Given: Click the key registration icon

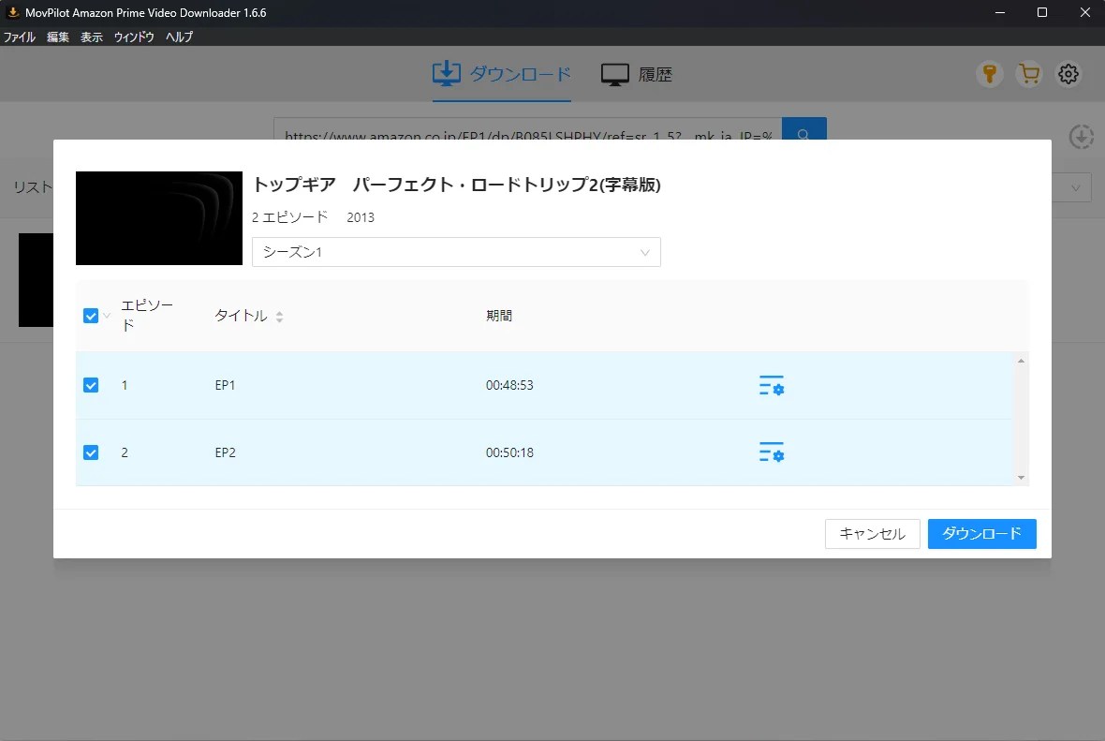Looking at the screenshot, I should point(989,75).
